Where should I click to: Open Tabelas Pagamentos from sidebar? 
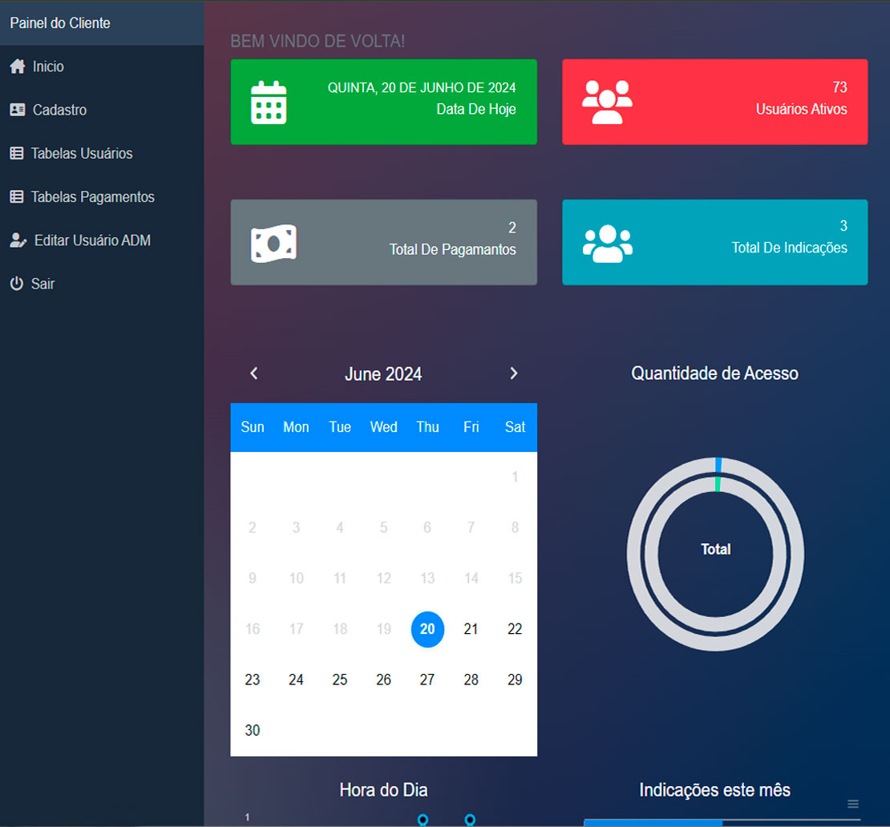click(x=92, y=196)
